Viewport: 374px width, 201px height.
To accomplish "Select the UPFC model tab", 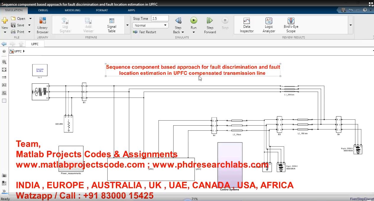I will (35, 44).
